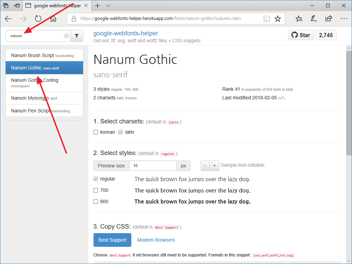Click the Preview size label
Viewport: 352px width, 264px height.
point(111,166)
